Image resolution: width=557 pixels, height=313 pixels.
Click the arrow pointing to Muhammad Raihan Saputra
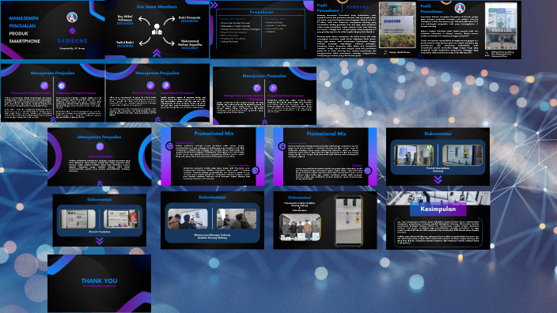pyautogui.click(x=169, y=42)
